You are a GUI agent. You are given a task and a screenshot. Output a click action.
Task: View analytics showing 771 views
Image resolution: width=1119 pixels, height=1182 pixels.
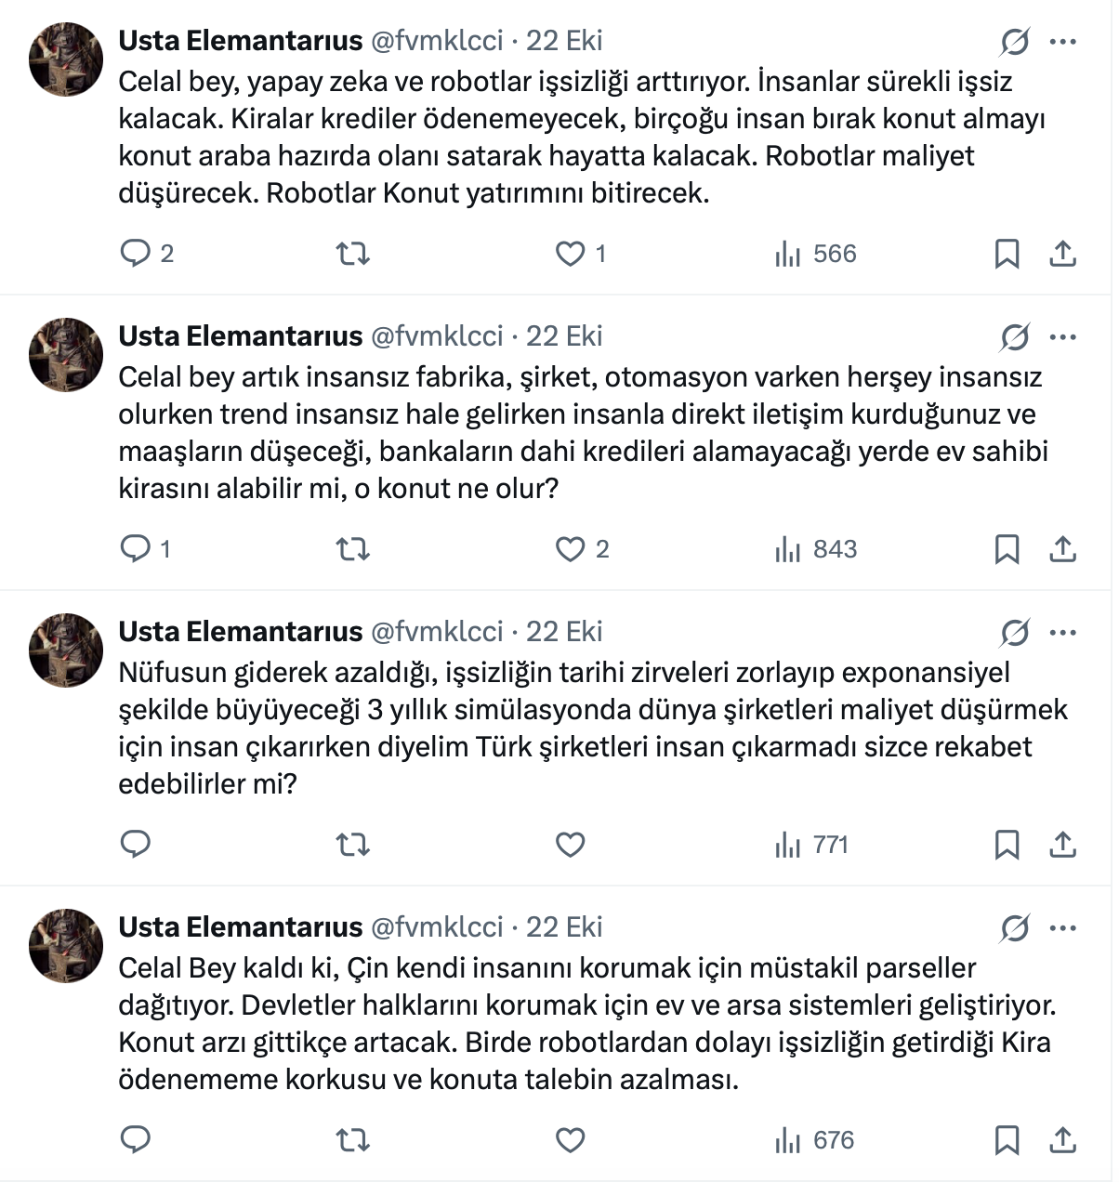[811, 845]
